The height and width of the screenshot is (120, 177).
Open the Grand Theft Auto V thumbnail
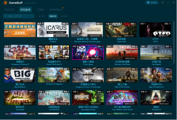coord(54,52)
